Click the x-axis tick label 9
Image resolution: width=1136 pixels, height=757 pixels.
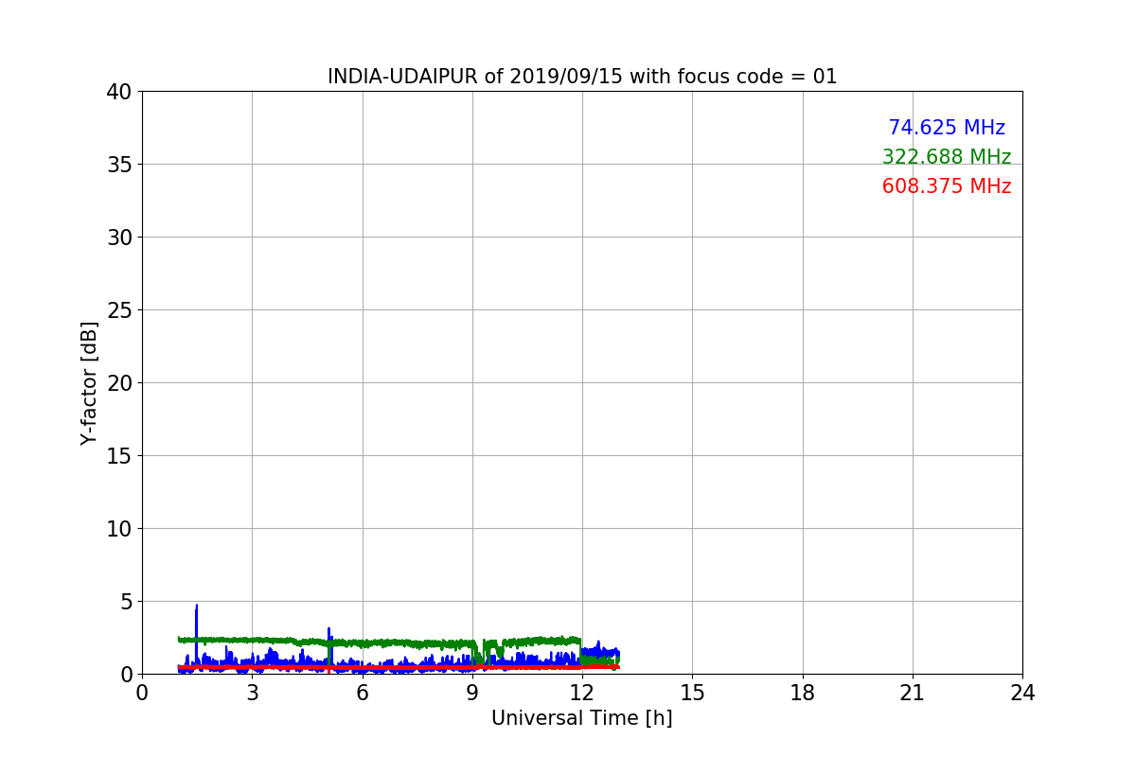[472, 693]
